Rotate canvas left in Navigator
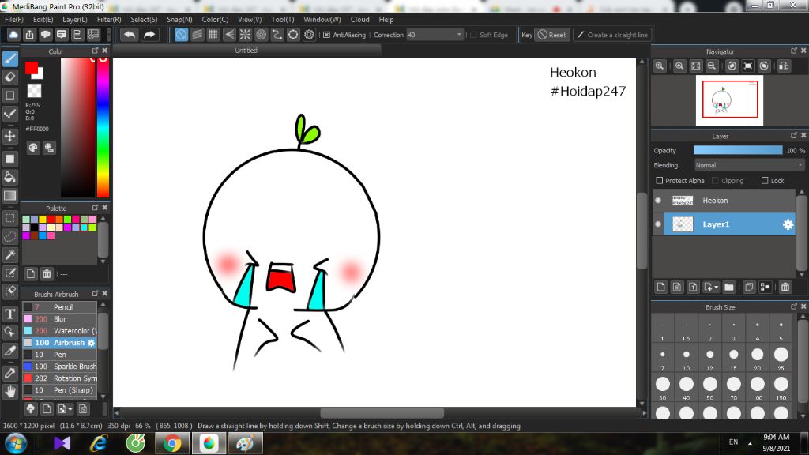This screenshot has height=455, width=809. [x=732, y=66]
